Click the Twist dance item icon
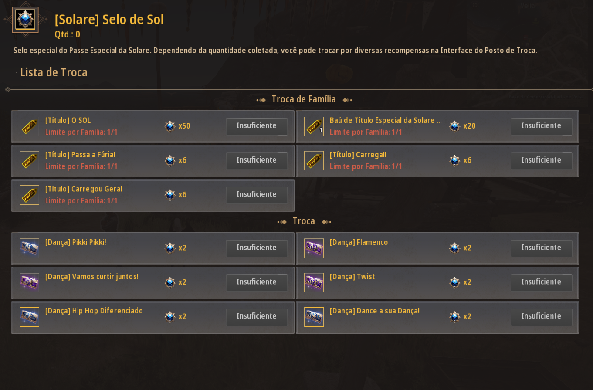 (314, 282)
